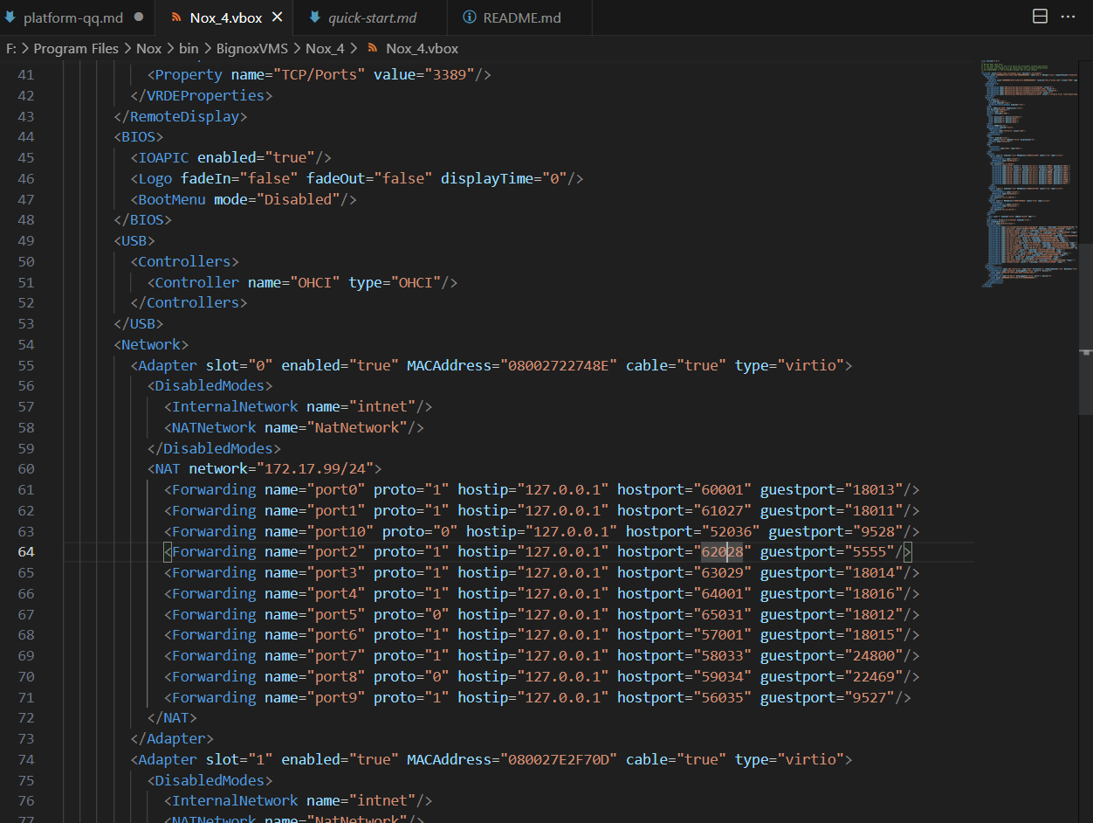Click the code minimap preview

click(1026, 175)
